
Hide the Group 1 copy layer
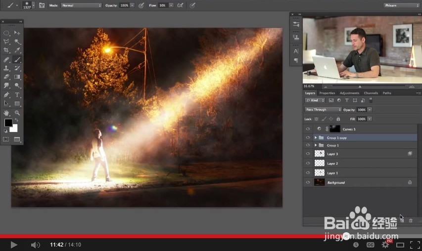click(308, 137)
